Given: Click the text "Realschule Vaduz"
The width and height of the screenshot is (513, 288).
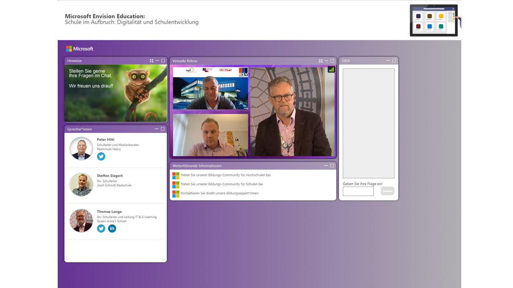Looking at the screenshot, I should 108,149.
